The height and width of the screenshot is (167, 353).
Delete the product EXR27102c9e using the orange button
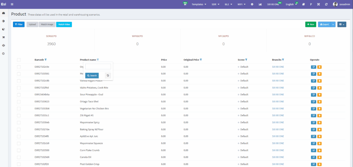pyautogui.click(x=319, y=67)
